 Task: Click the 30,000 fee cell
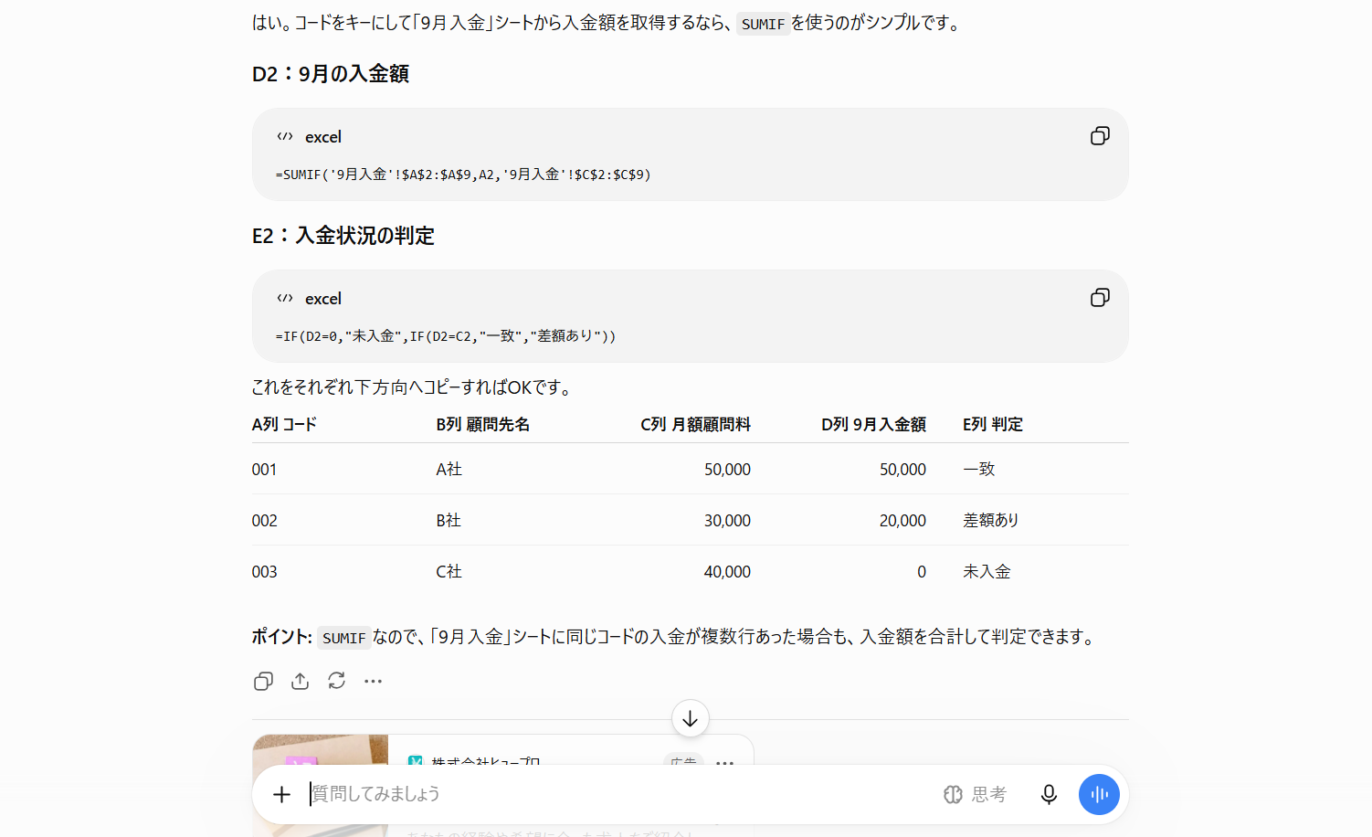tap(727, 520)
